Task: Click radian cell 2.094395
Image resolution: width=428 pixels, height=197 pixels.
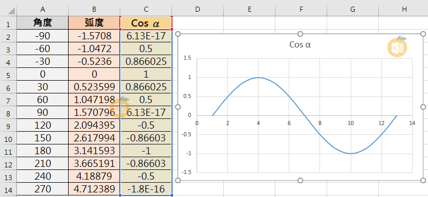Action: 94,125
